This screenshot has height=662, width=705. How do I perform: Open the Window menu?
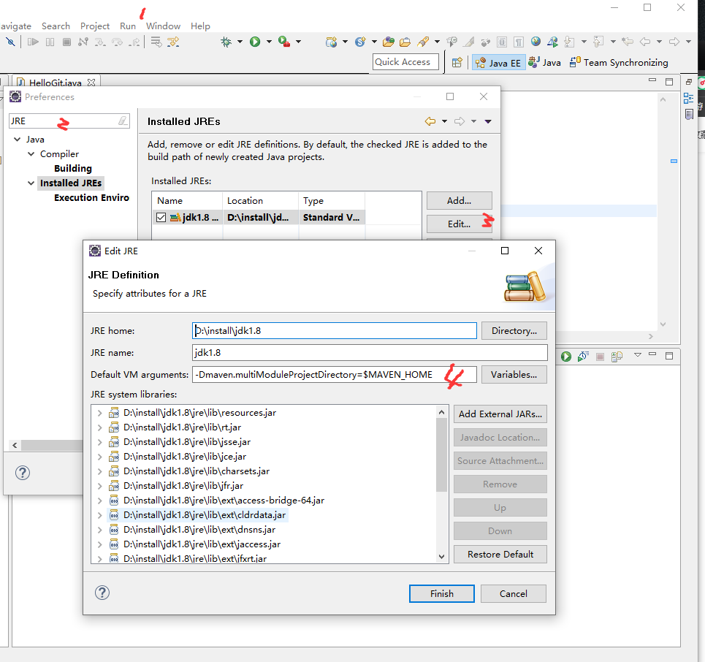tap(163, 26)
